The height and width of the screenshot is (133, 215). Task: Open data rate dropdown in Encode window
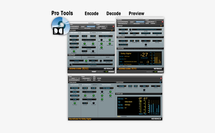coord(74,40)
